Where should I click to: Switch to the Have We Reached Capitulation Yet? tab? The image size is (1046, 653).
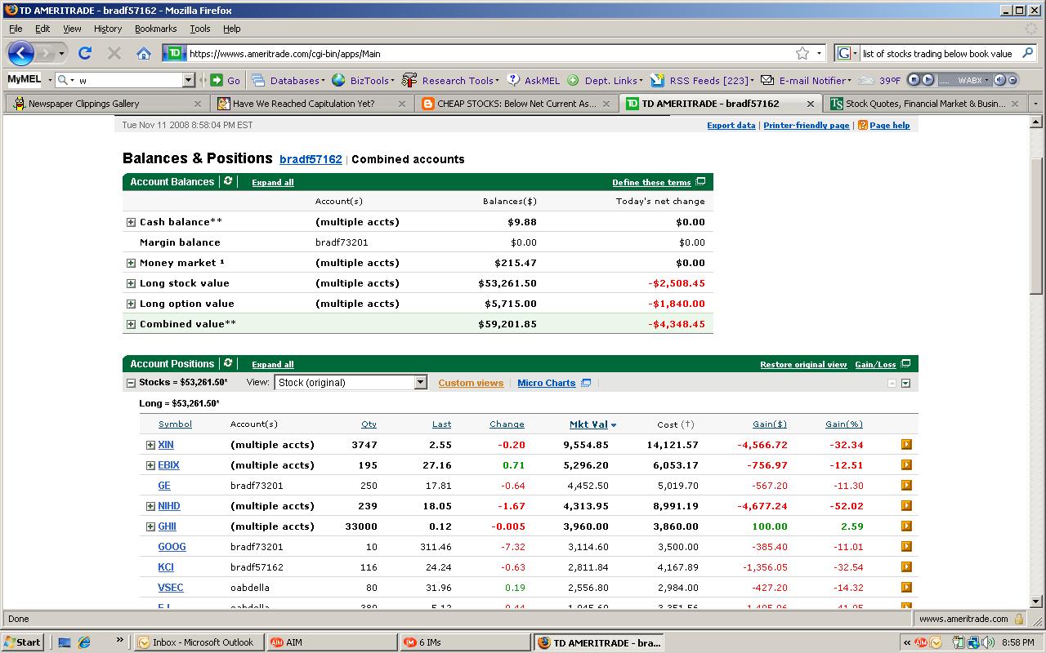[303, 104]
